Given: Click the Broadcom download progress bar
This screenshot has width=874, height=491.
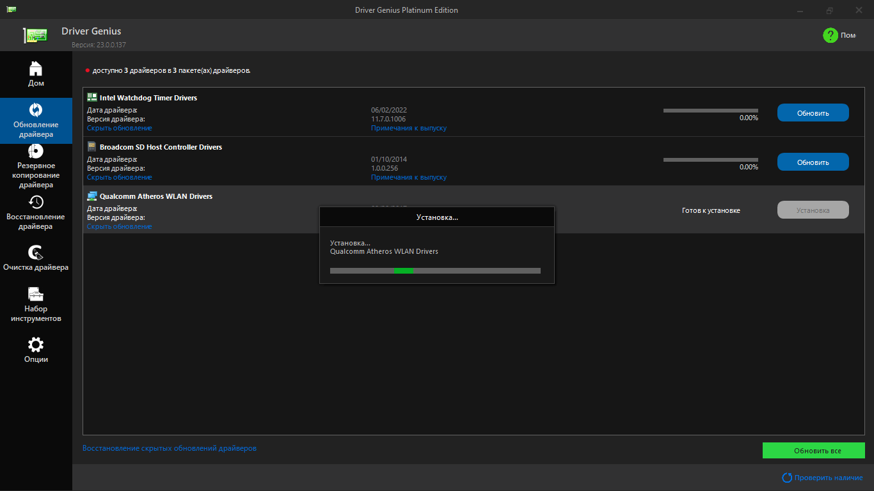Looking at the screenshot, I should pos(711,160).
